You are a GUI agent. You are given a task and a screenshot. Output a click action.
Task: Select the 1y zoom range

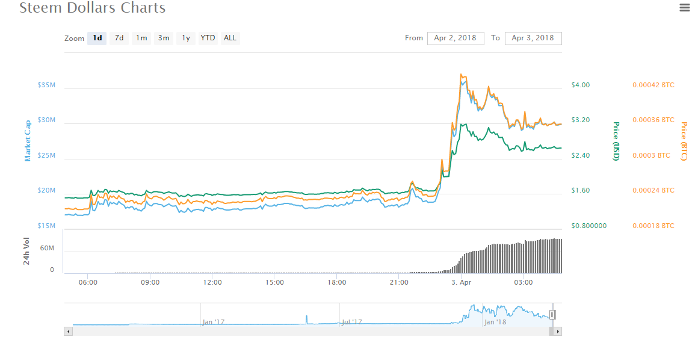tap(186, 38)
